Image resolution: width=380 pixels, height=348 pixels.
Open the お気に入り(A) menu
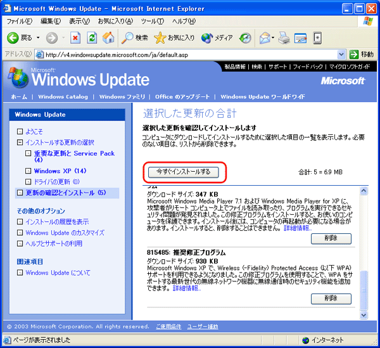click(x=115, y=22)
